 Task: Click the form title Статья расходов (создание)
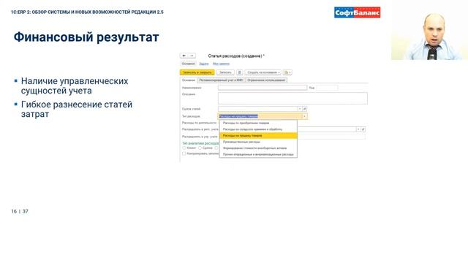click(x=236, y=56)
